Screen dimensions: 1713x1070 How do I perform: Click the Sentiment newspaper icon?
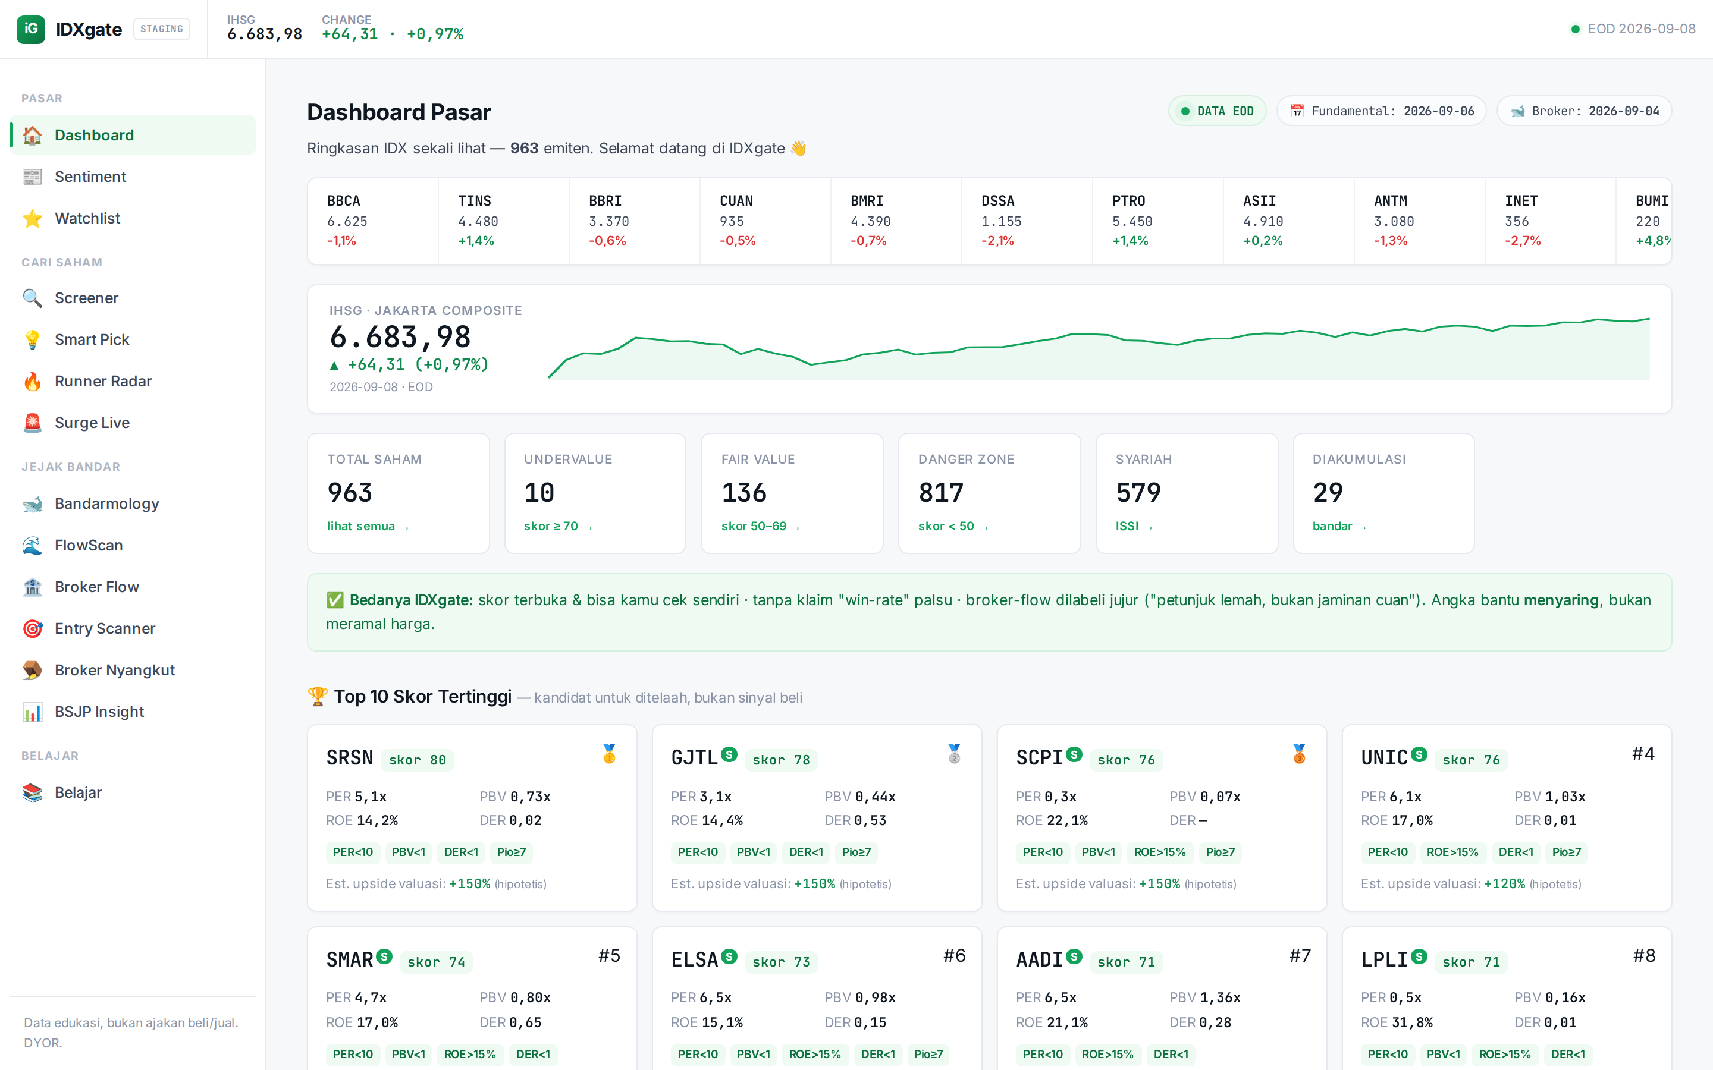[x=33, y=177]
